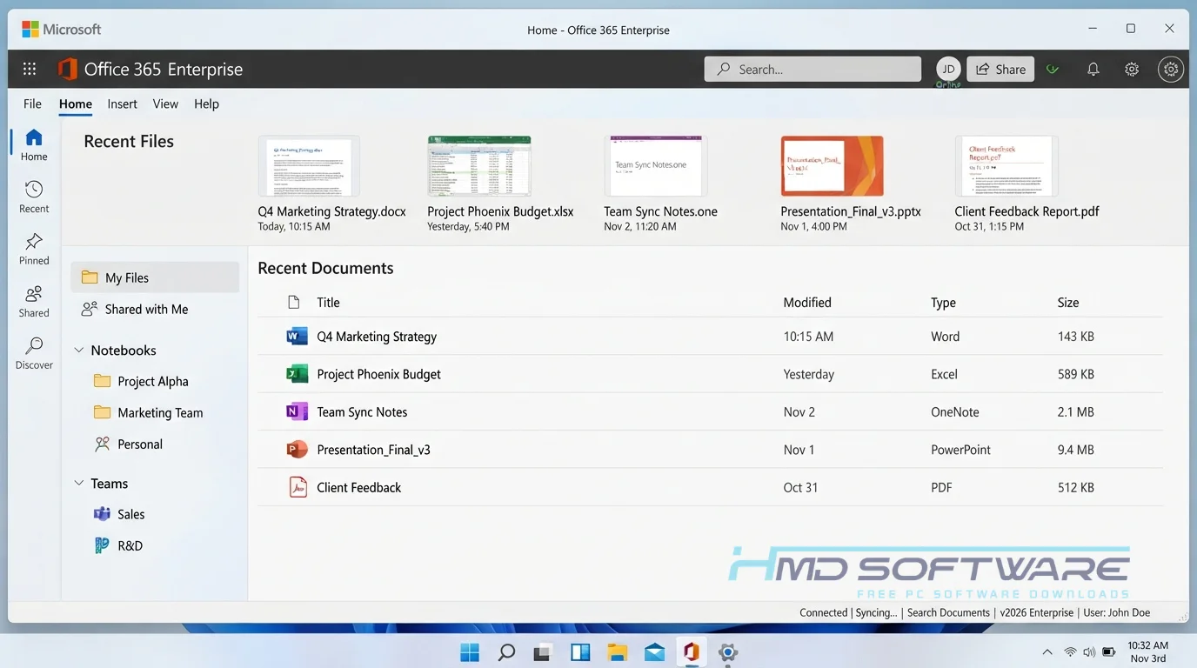
Task: Open the Help menu
Action: click(x=206, y=104)
